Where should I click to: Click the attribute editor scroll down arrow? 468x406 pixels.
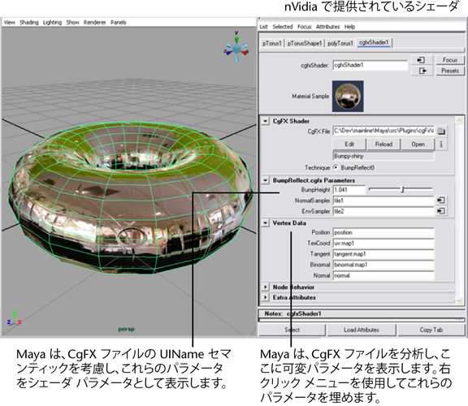(459, 300)
